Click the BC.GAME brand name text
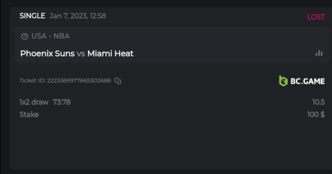The height and width of the screenshot is (174, 332). [308, 81]
